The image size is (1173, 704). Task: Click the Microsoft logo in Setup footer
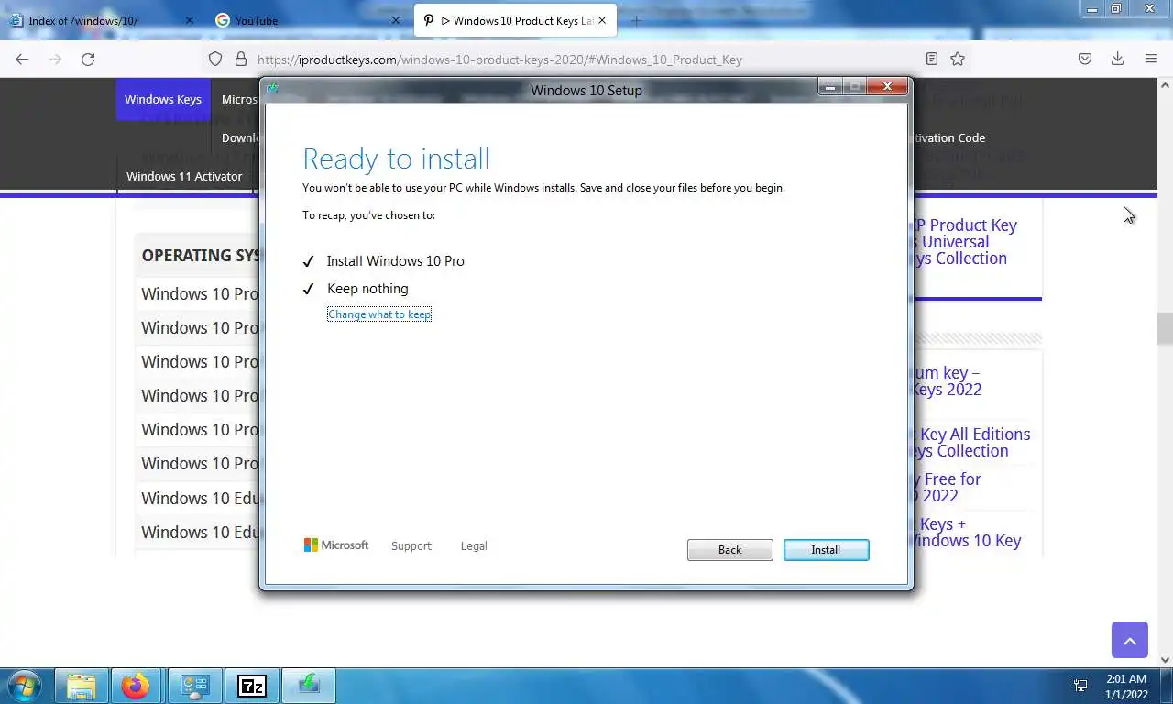click(336, 544)
